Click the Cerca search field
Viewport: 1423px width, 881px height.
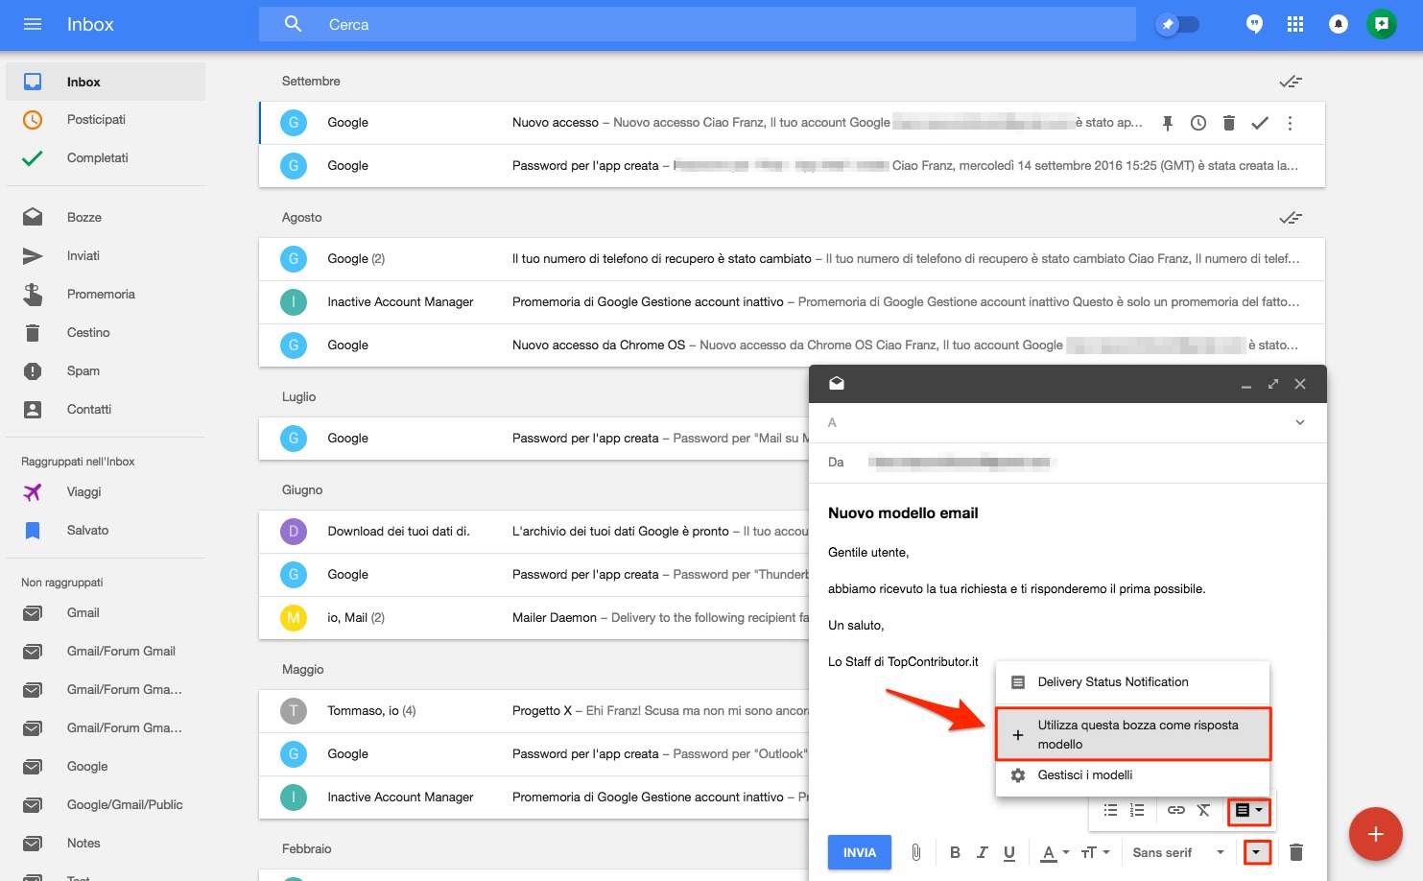click(697, 25)
